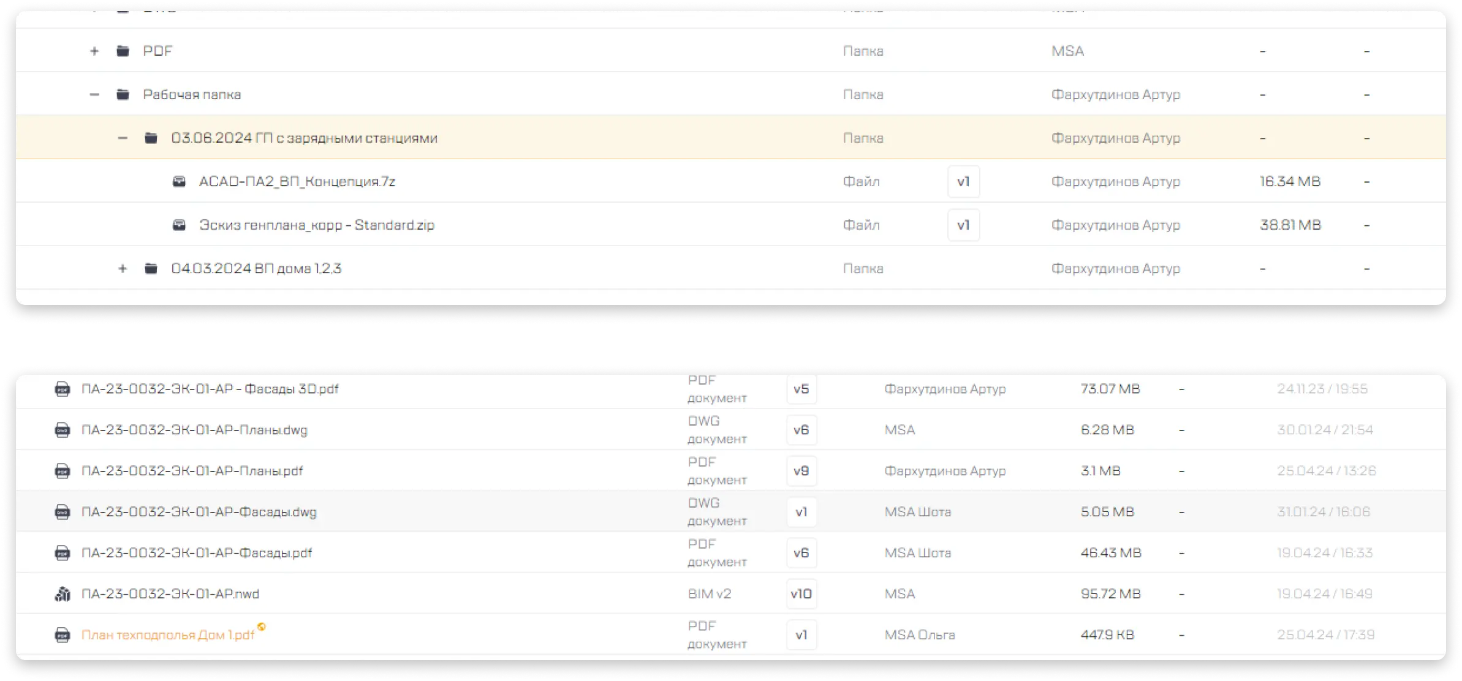Click archive icon of ACAD-ПА2_ВП_Концепция.7z
1462x681 pixels.
pyautogui.click(x=179, y=182)
